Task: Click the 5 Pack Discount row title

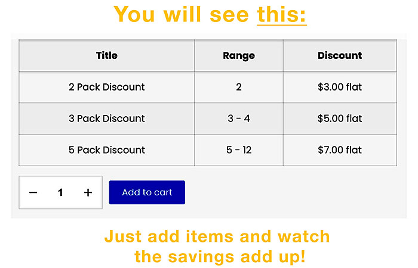Action: [107, 150]
